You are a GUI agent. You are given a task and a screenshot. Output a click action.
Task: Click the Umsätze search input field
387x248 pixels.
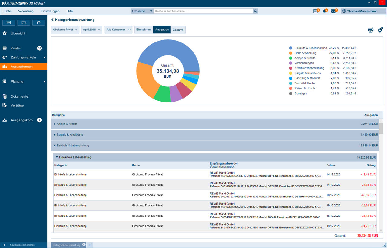pyautogui.click(x=203, y=11)
